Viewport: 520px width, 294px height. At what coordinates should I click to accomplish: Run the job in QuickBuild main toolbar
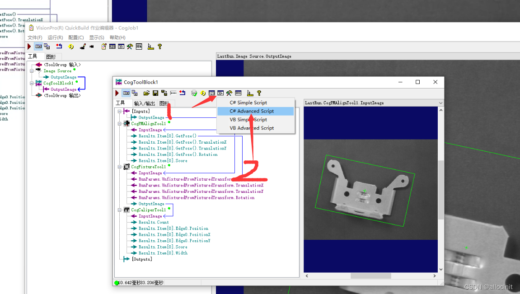pyautogui.click(x=29, y=47)
